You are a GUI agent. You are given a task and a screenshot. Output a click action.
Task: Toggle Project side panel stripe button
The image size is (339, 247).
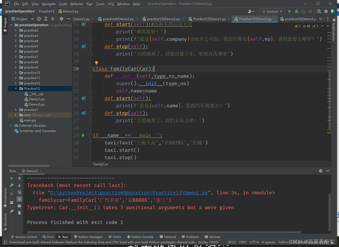[x=5, y=25]
